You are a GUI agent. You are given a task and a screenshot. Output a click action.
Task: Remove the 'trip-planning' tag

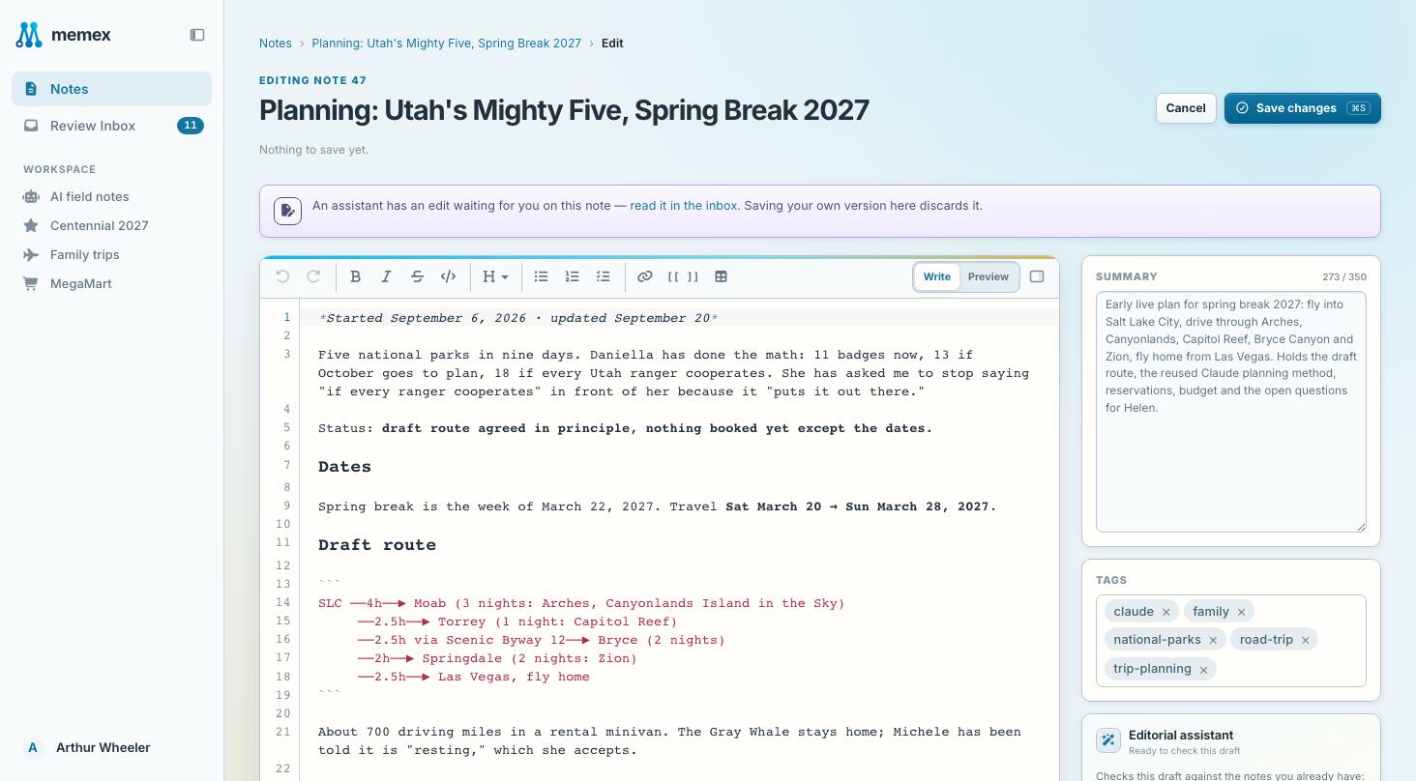[x=1203, y=669]
